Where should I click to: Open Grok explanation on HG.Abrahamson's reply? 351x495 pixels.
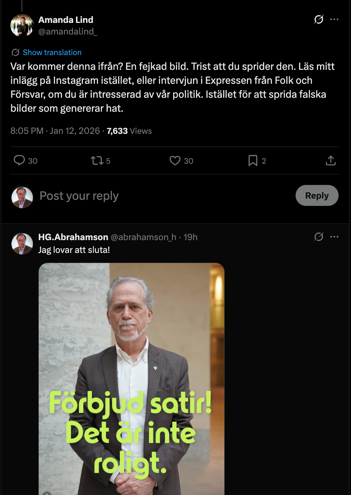point(318,237)
